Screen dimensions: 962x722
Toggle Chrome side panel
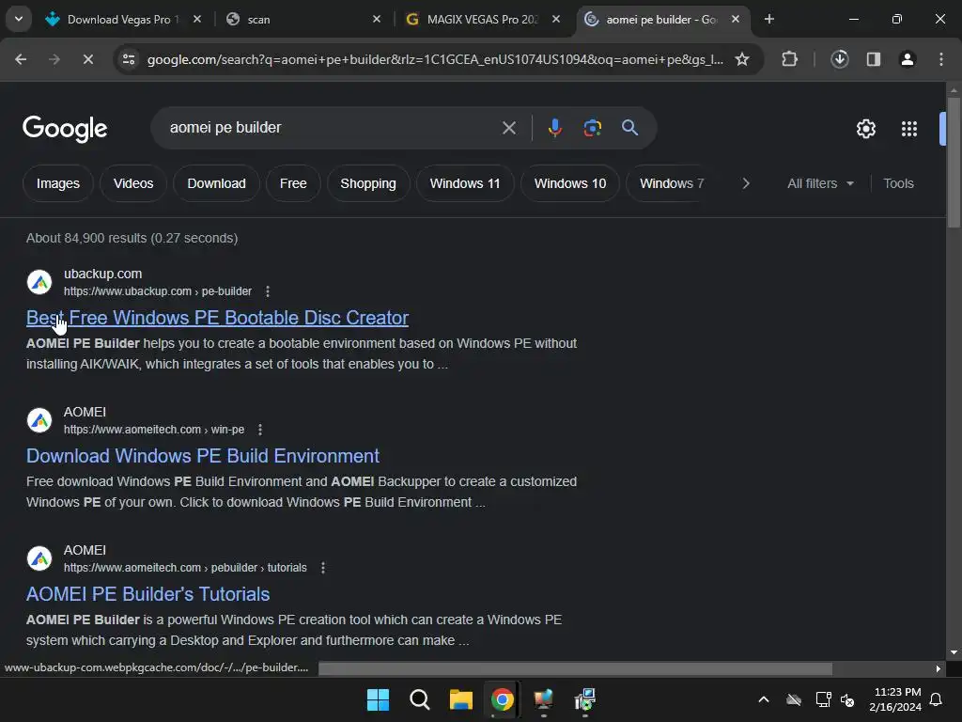tap(873, 59)
